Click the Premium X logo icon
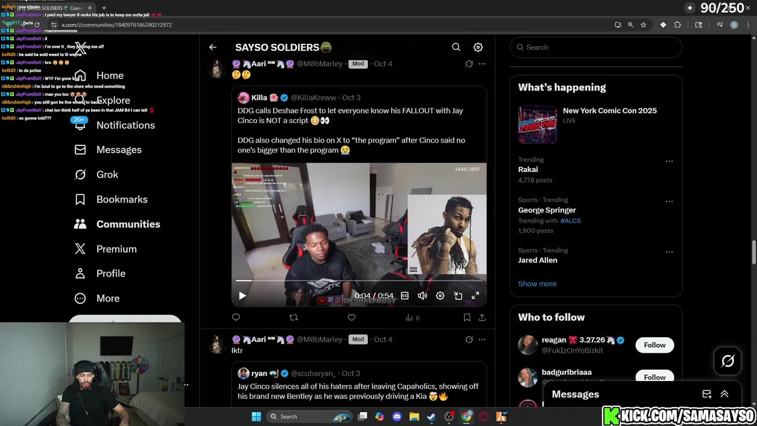 pyautogui.click(x=80, y=249)
